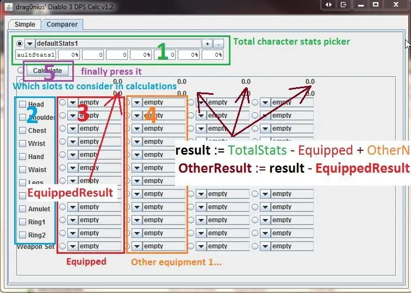This screenshot has height=293, width=411.
Task: Click fourth-column empty field in Shoulder row
Action: pos(292,115)
